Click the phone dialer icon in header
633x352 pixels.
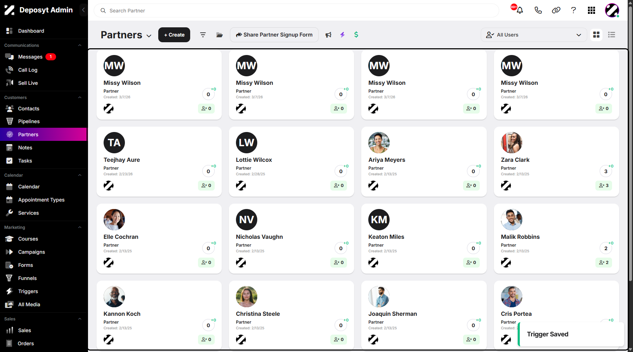click(x=538, y=10)
